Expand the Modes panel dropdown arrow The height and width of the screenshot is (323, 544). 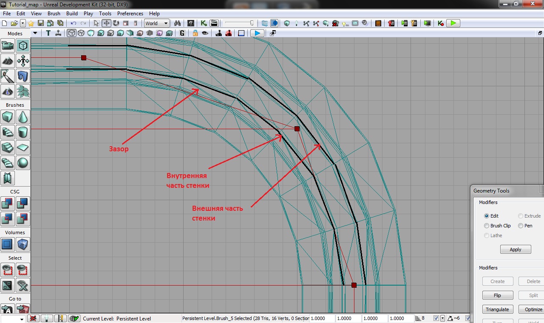coord(35,33)
